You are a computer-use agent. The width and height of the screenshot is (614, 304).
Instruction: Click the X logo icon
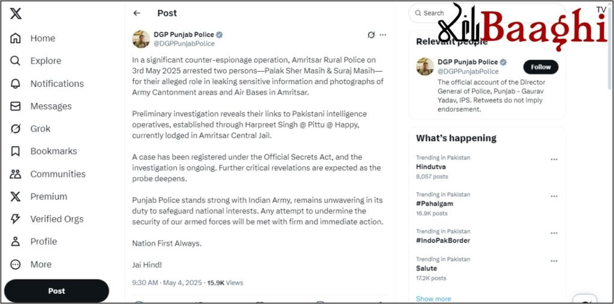point(16,14)
